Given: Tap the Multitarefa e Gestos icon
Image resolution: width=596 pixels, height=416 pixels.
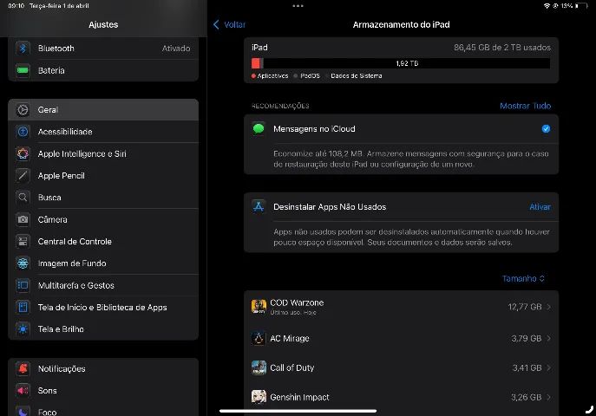Looking at the screenshot, I should point(23,285).
